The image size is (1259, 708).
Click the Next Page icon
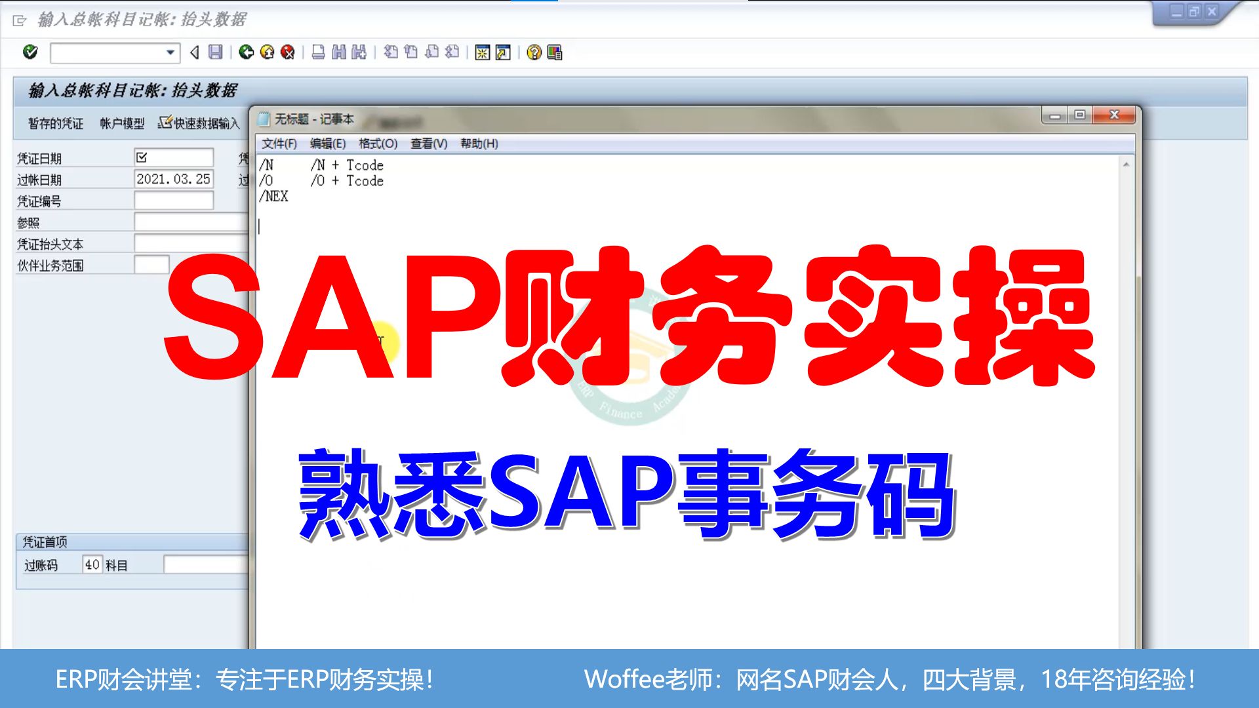pos(431,52)
